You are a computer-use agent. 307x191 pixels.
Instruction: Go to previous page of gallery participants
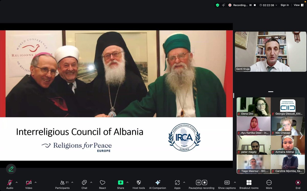(240, 135)
